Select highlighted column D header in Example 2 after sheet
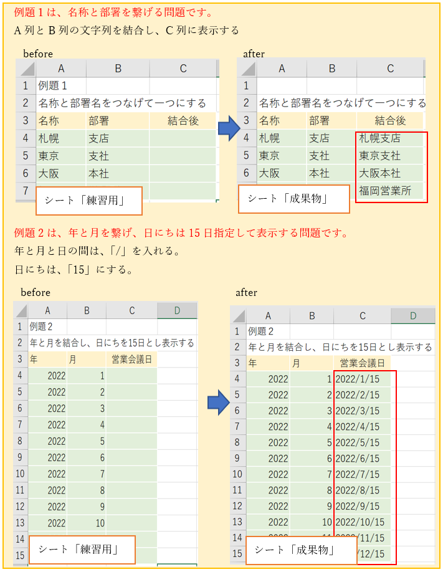Image resolution: width=443 pixels, height=572 pixels. coord(412,316)
